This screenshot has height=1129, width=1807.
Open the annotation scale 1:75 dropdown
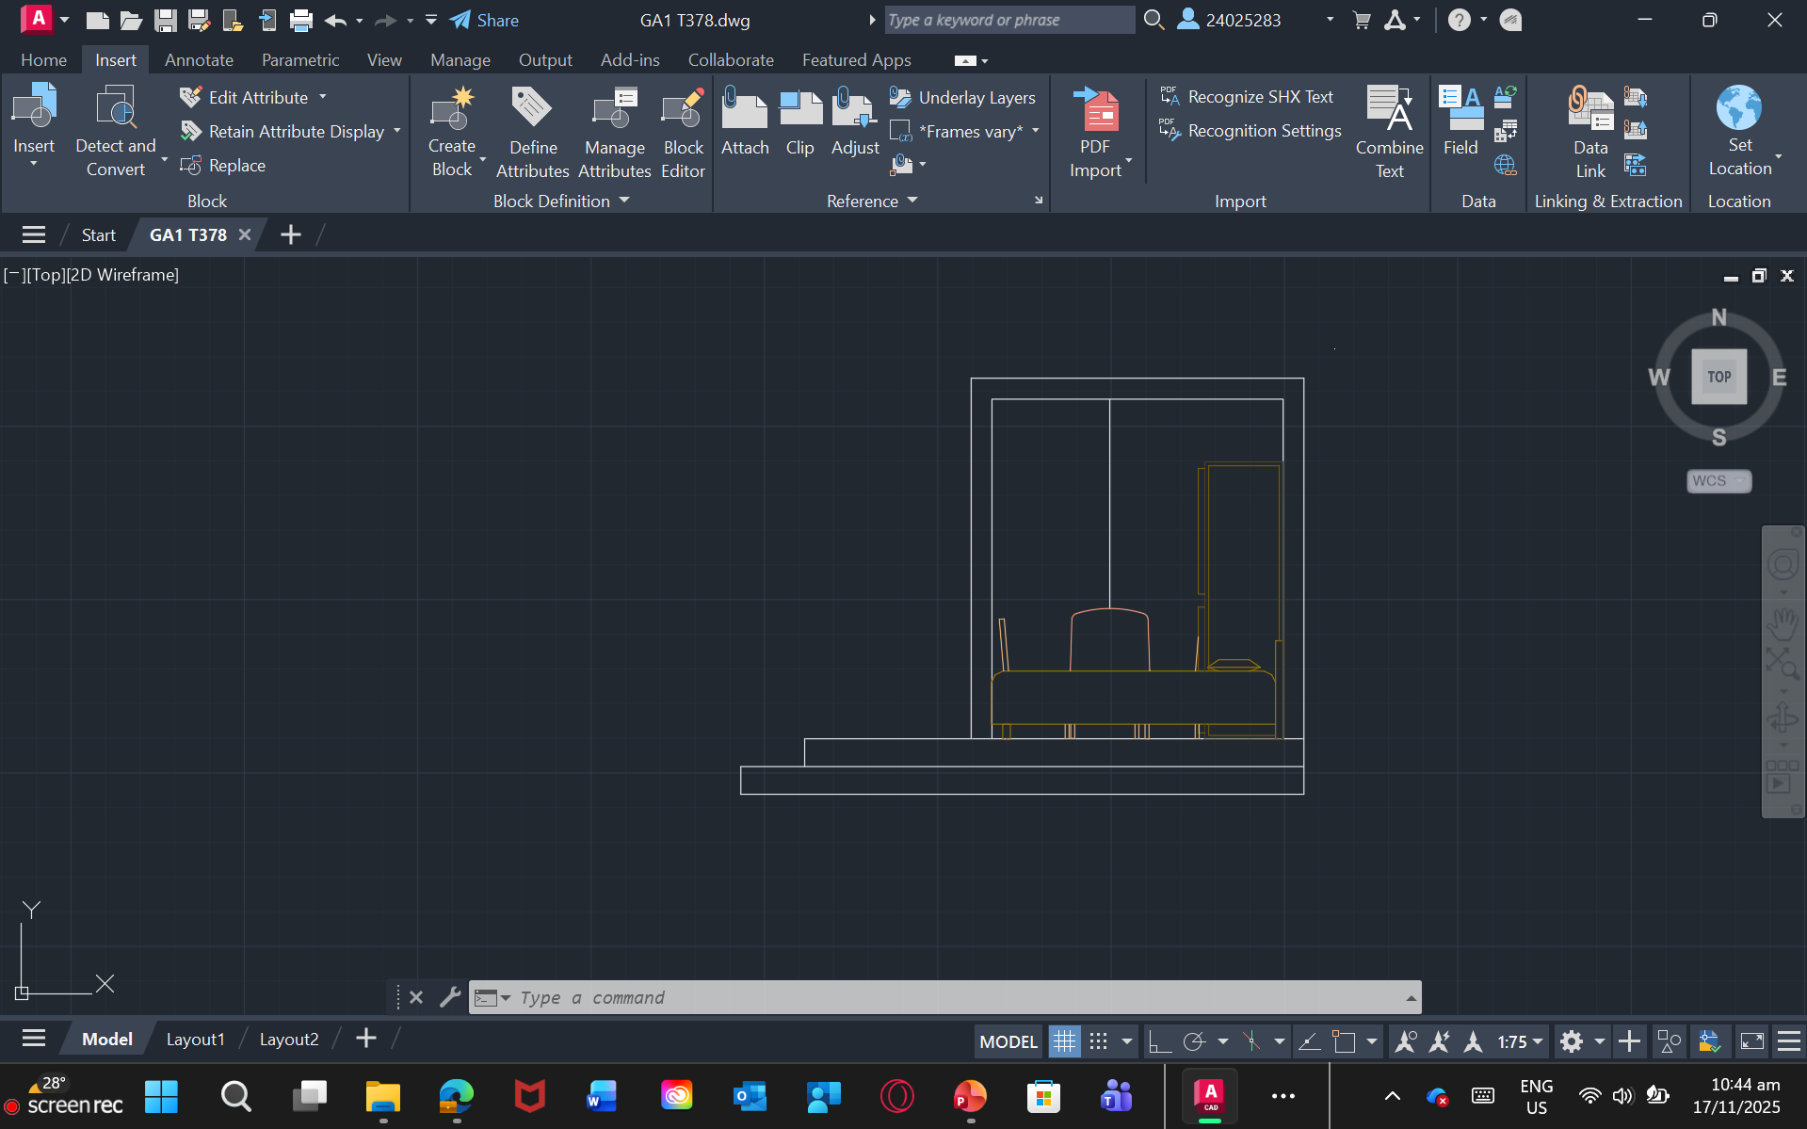click(1521, 1041)
